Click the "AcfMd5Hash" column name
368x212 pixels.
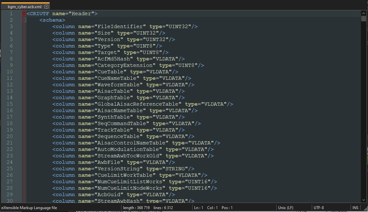pos(114,59)
